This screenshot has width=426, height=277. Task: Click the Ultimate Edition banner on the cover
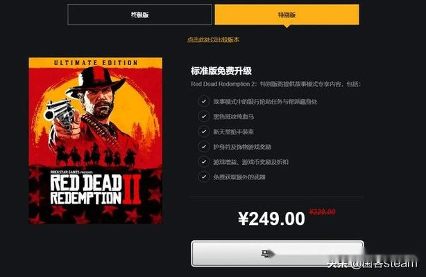click(x=96, y=62)
